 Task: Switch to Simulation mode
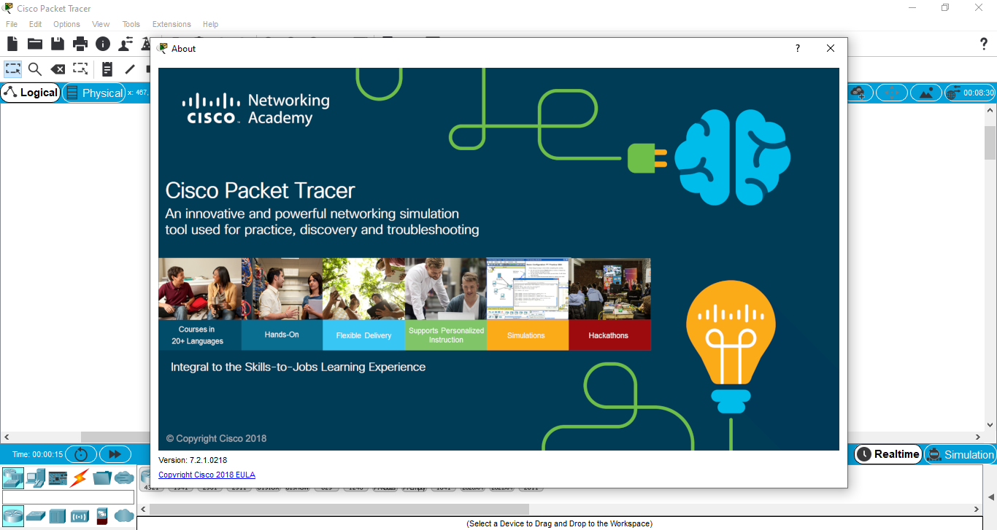point(960,454)
